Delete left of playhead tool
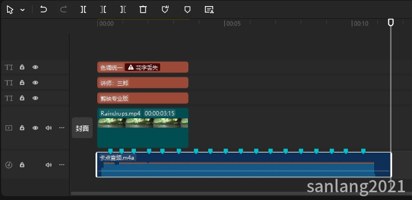This screenshot has height=200, width=412. tap(103, 10)
